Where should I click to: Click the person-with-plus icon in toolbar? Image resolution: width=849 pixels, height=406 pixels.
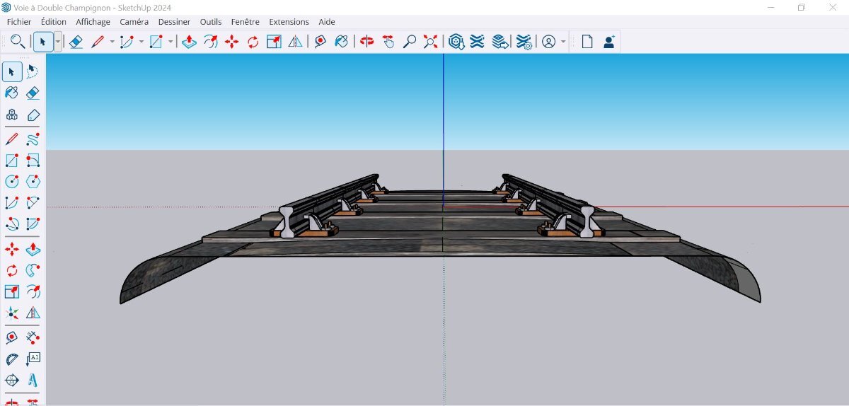click(608, 42)
